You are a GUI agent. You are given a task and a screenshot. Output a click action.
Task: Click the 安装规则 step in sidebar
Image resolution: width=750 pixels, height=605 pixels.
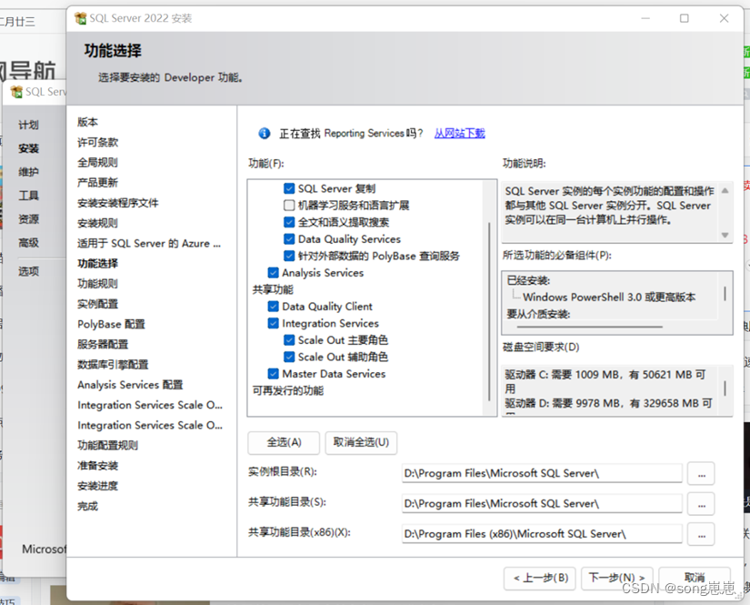pos(97,223)
